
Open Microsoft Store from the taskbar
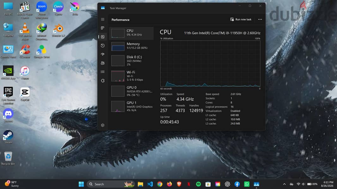(x=208, y=184)
